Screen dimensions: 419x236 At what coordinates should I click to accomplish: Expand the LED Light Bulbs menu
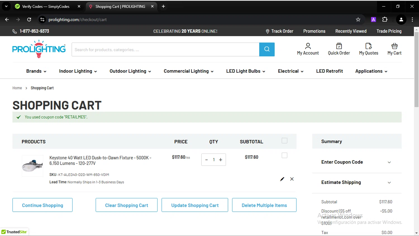[x=246, y=71]
